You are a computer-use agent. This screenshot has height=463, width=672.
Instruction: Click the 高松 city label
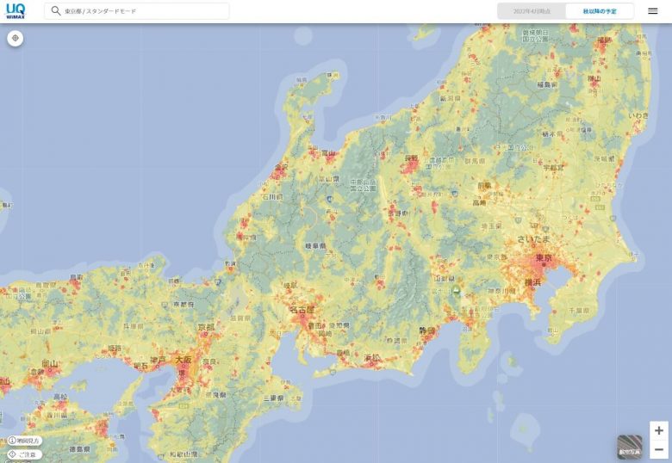[60, 397]
